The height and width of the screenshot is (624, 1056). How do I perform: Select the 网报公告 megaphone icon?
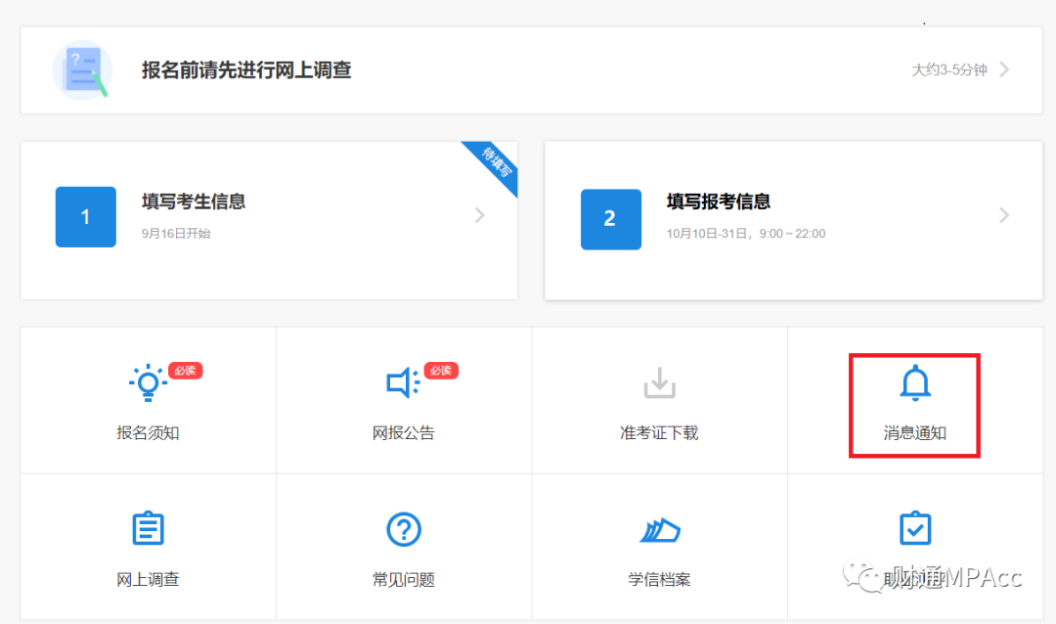[403, 383]
